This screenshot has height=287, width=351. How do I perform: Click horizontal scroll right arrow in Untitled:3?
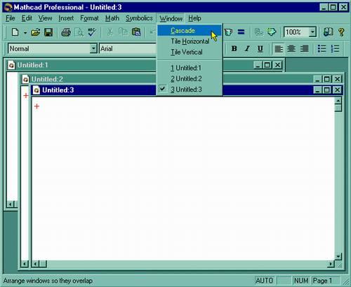tap(331, 264)
